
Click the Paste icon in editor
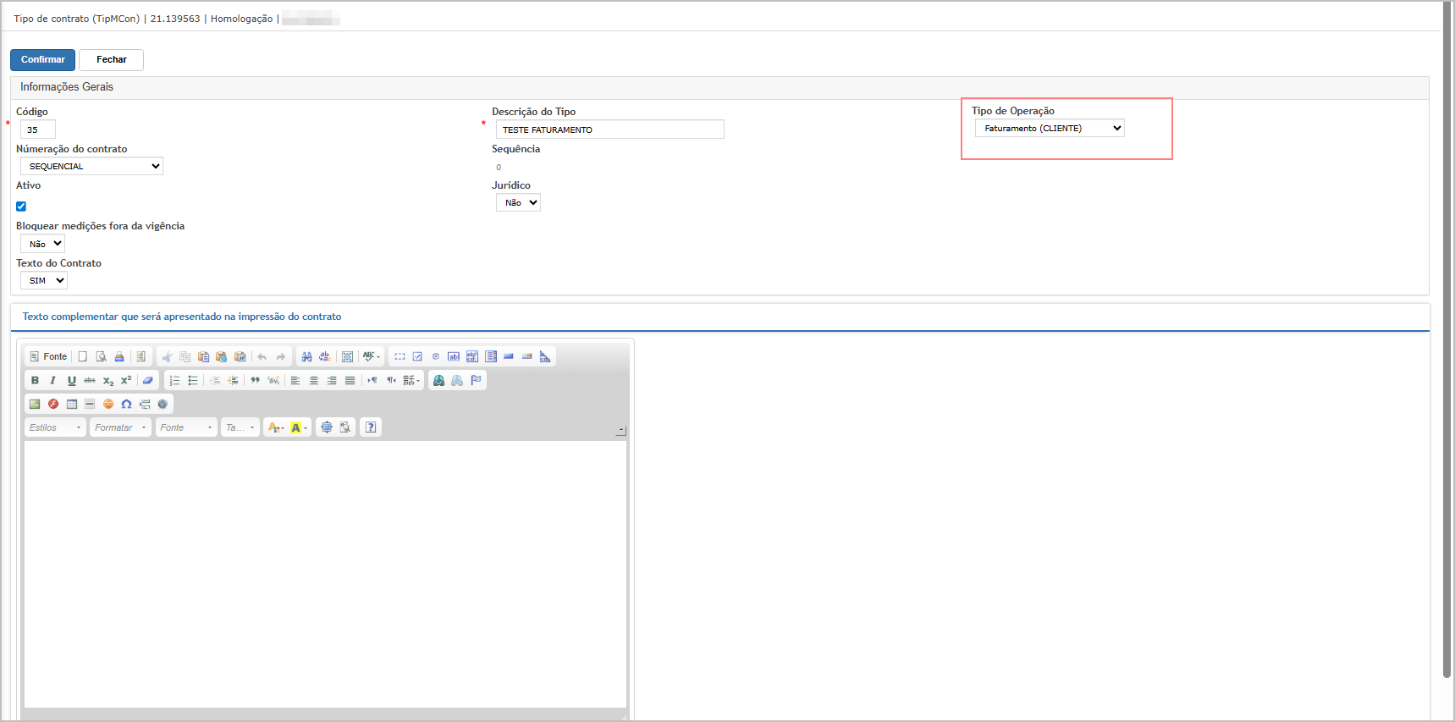point(203,356)
